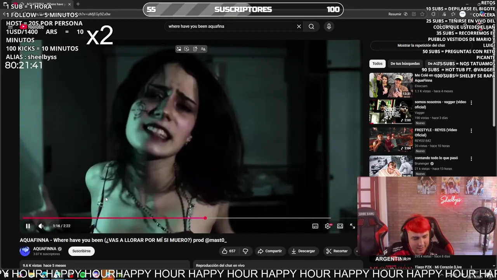497x280 pixels.
Task: Open the player settings gear
Action: tap(328, 226)
